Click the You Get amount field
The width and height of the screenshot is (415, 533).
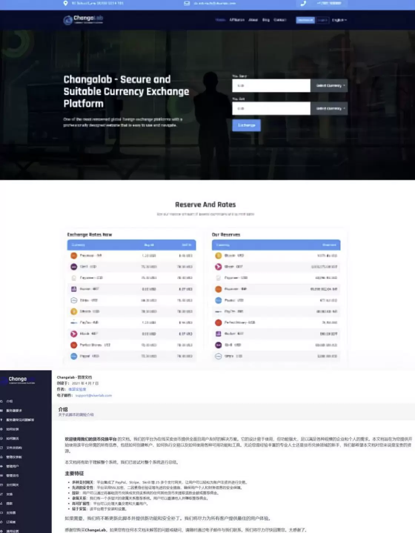pos(271,109)
